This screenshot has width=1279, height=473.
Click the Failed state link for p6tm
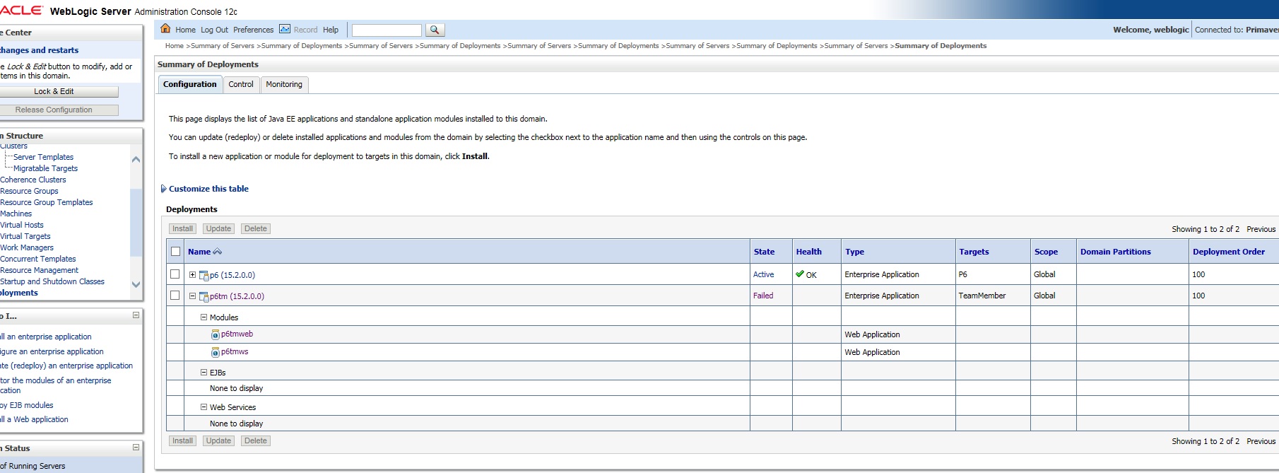[763, 296]
